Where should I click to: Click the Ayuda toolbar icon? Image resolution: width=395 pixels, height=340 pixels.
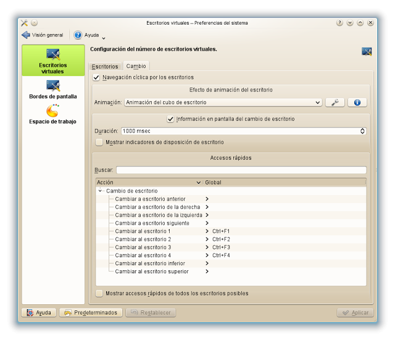(x=78, y=35)
